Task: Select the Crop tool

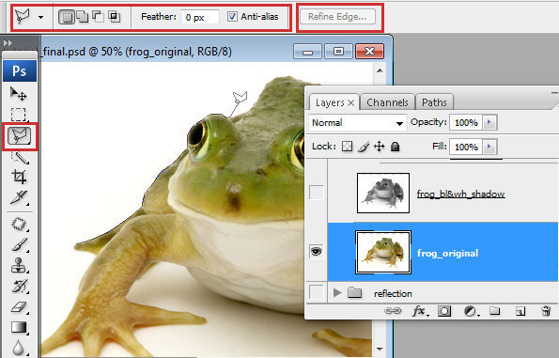Action: pyautogui.click(x=19, y=177)
